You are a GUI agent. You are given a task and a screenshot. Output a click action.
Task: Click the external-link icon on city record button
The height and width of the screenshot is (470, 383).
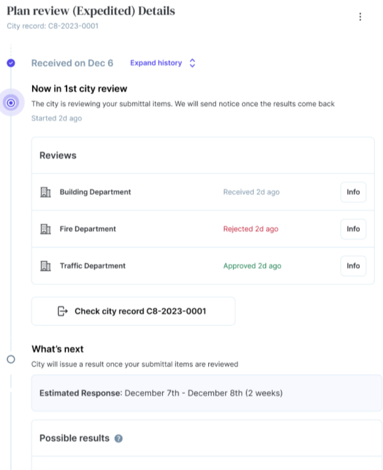[62, 311]
